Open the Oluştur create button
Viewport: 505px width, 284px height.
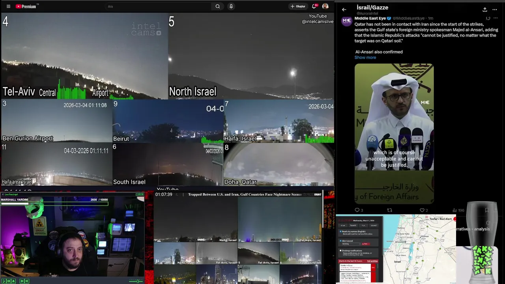coord(298,6)
